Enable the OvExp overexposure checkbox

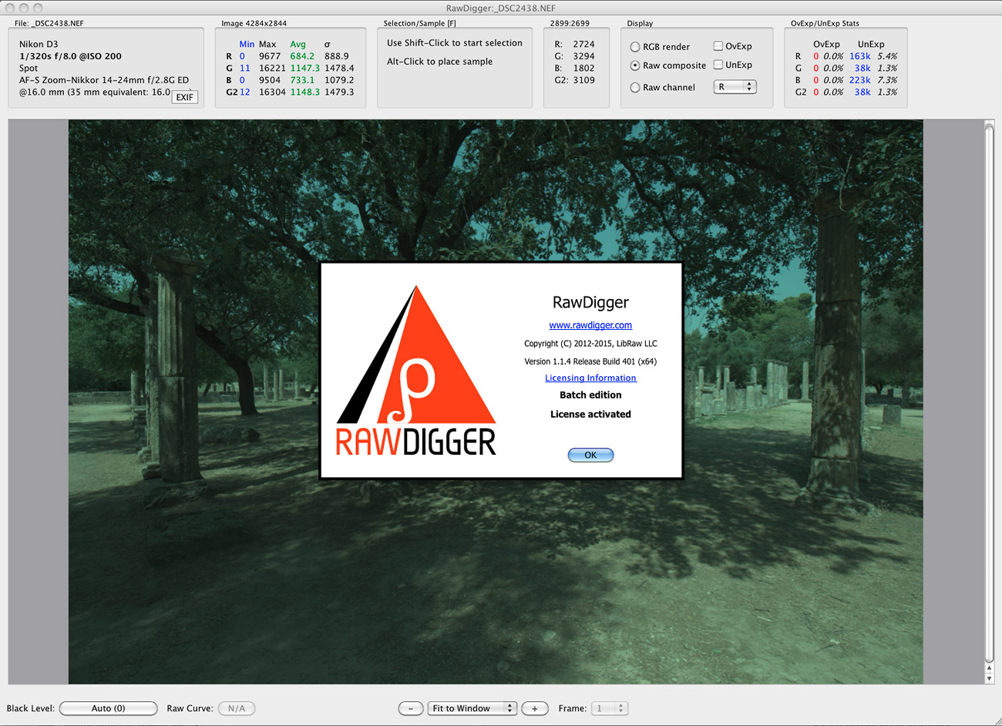point(718,46)
